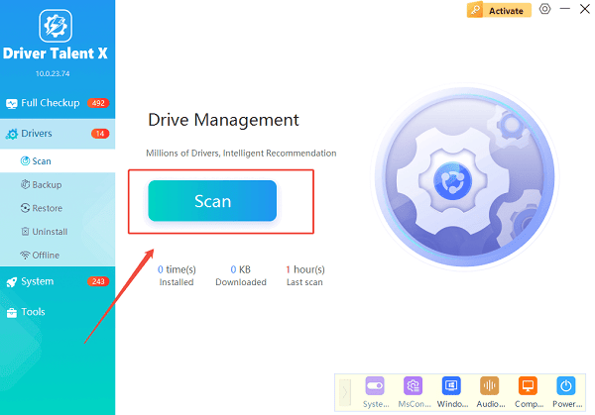Click the System rocket icon

[12, 282]
